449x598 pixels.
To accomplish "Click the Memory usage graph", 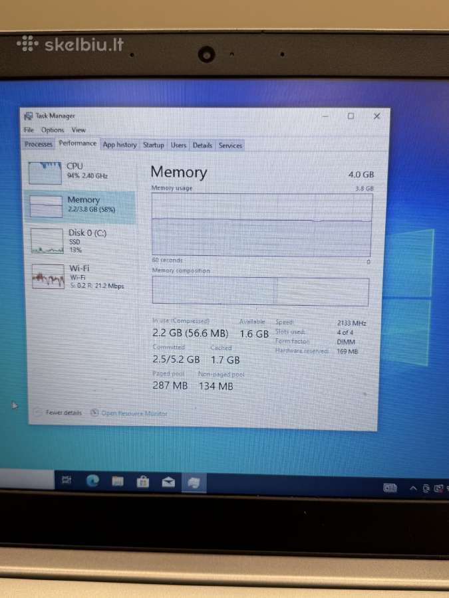I will click(262, 225).
